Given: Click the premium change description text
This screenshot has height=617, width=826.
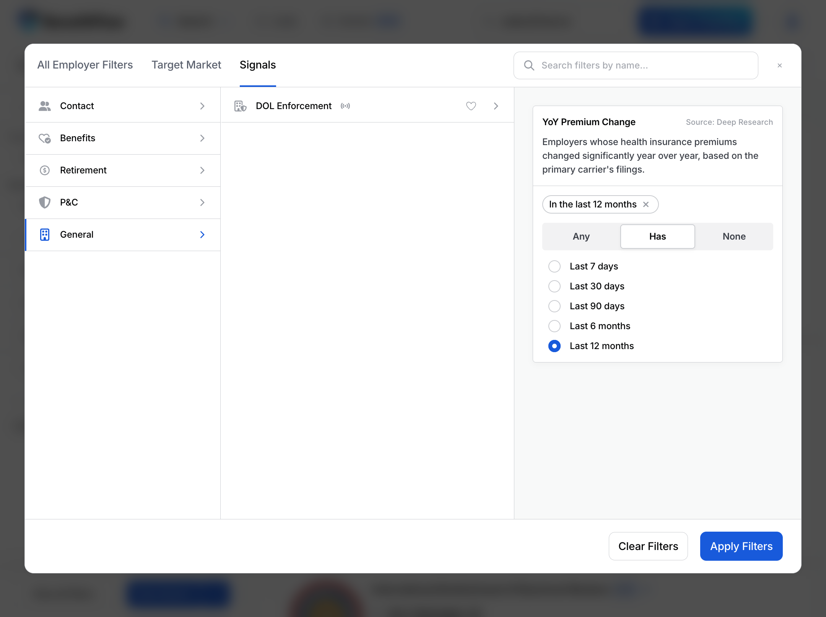Looking at the screenshot, I should 650,156.
